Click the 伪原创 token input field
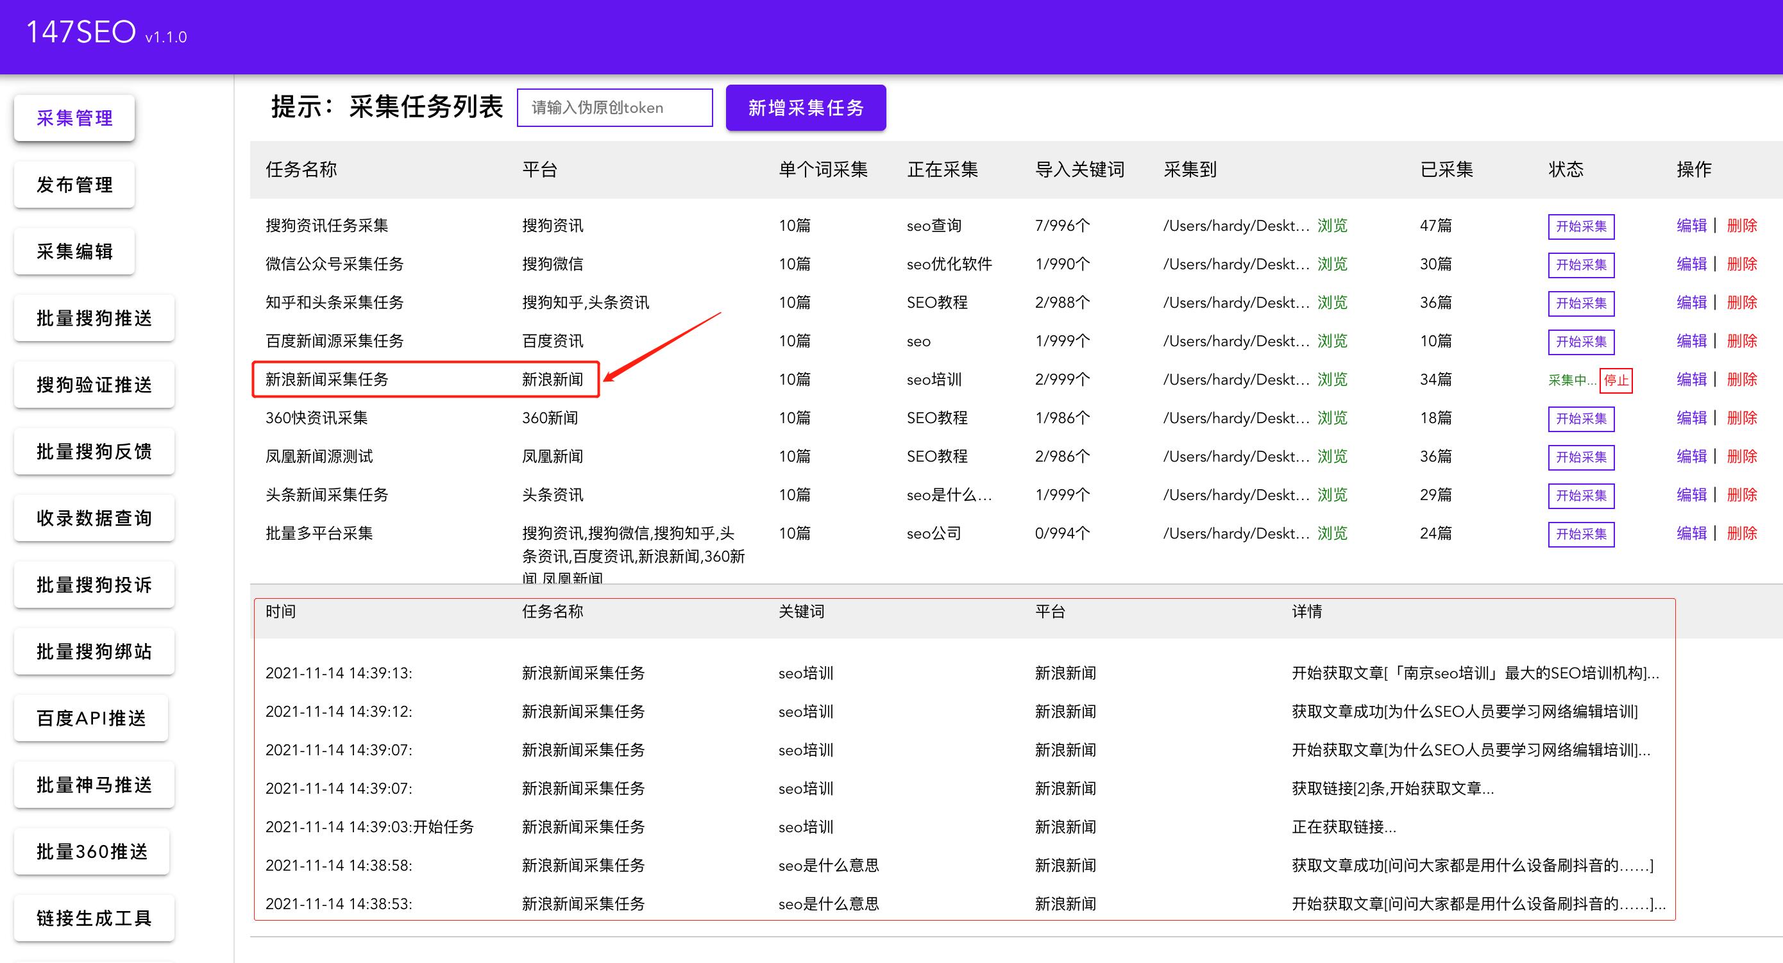This screenshot has width=1783, height=963. [x=614, y=108]
